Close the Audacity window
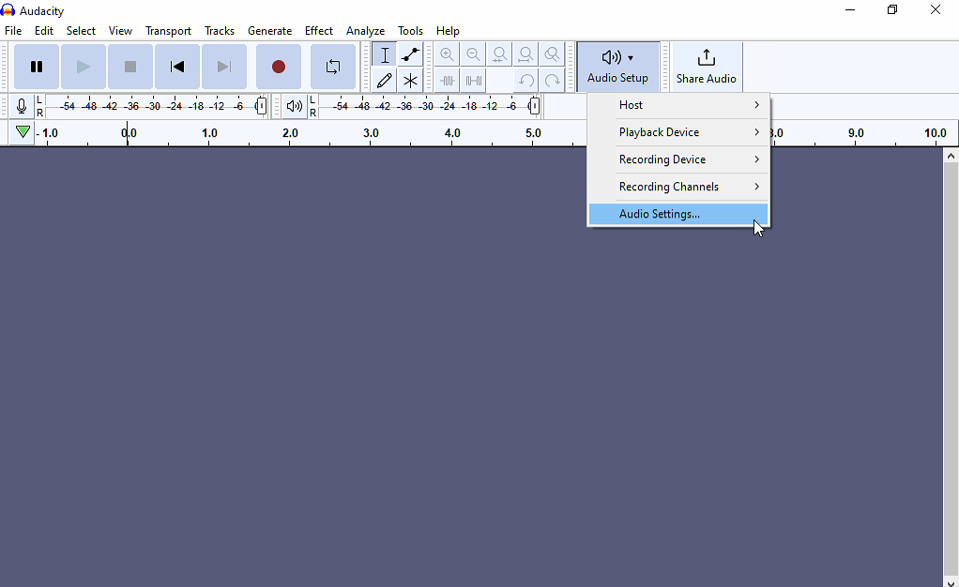The image size is (959, 587). click(x=936, y=9)
